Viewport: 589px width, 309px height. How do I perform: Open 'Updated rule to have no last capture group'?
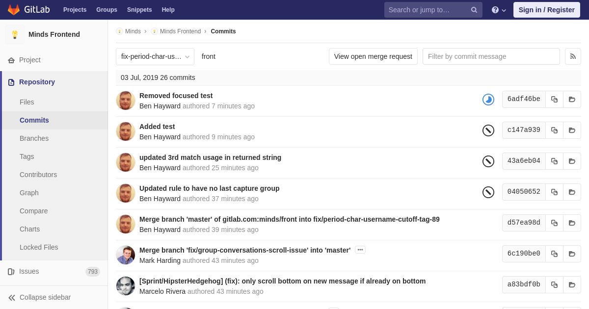pyautogui.click(x=209, y=188)
